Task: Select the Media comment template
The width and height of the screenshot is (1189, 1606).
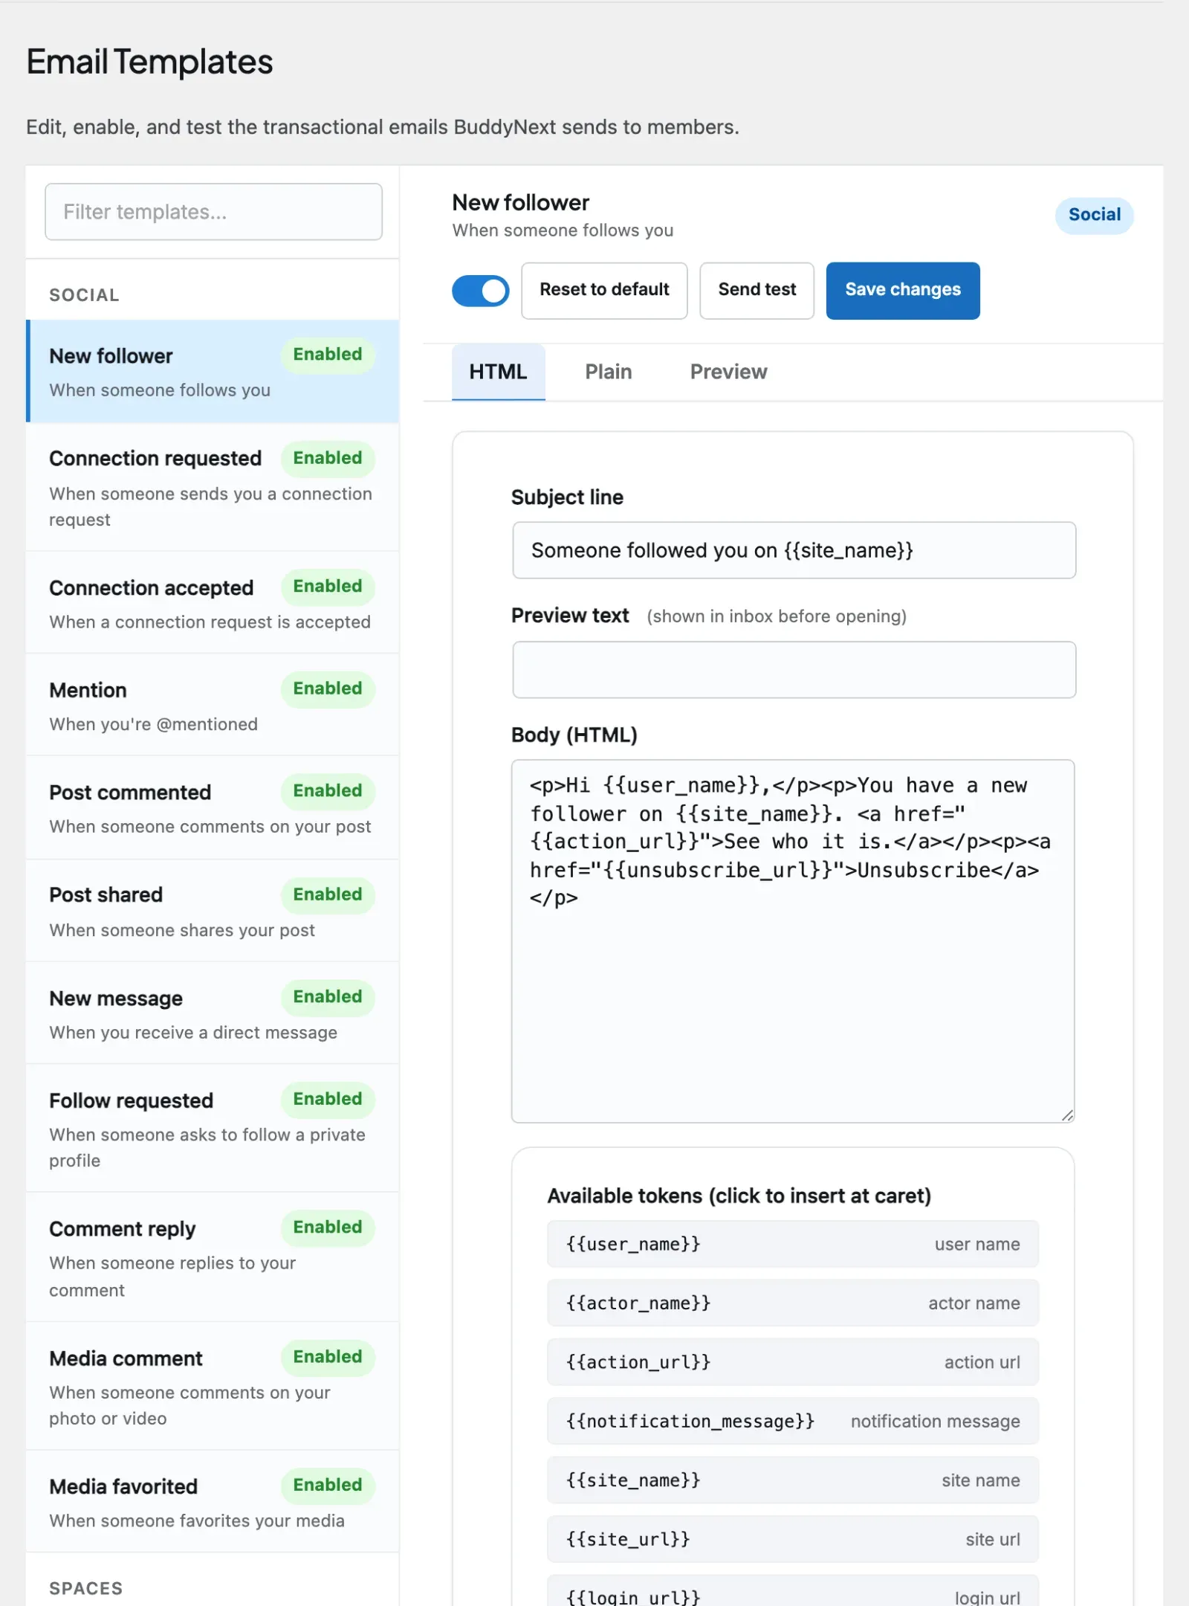Action: [x=213, y=1386]
